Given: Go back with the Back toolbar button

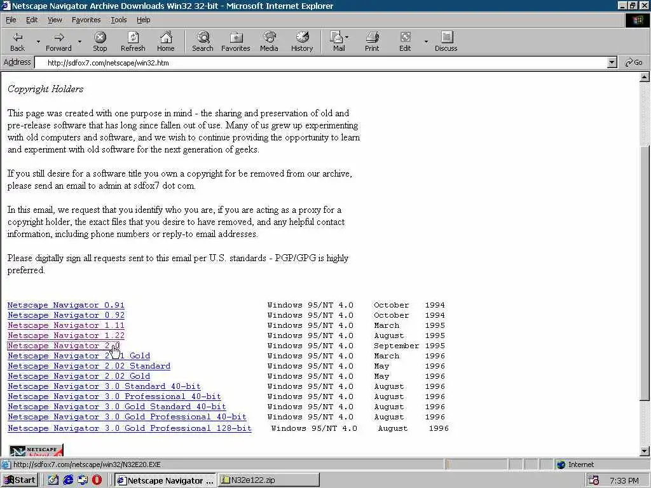Looking at the screenshot, I should (x=17, y=41).
